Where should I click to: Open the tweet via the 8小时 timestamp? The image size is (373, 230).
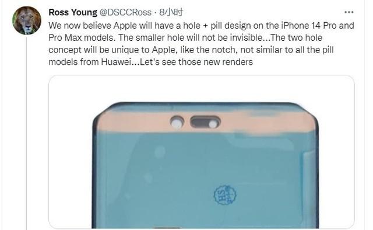(x=171, y=12)
